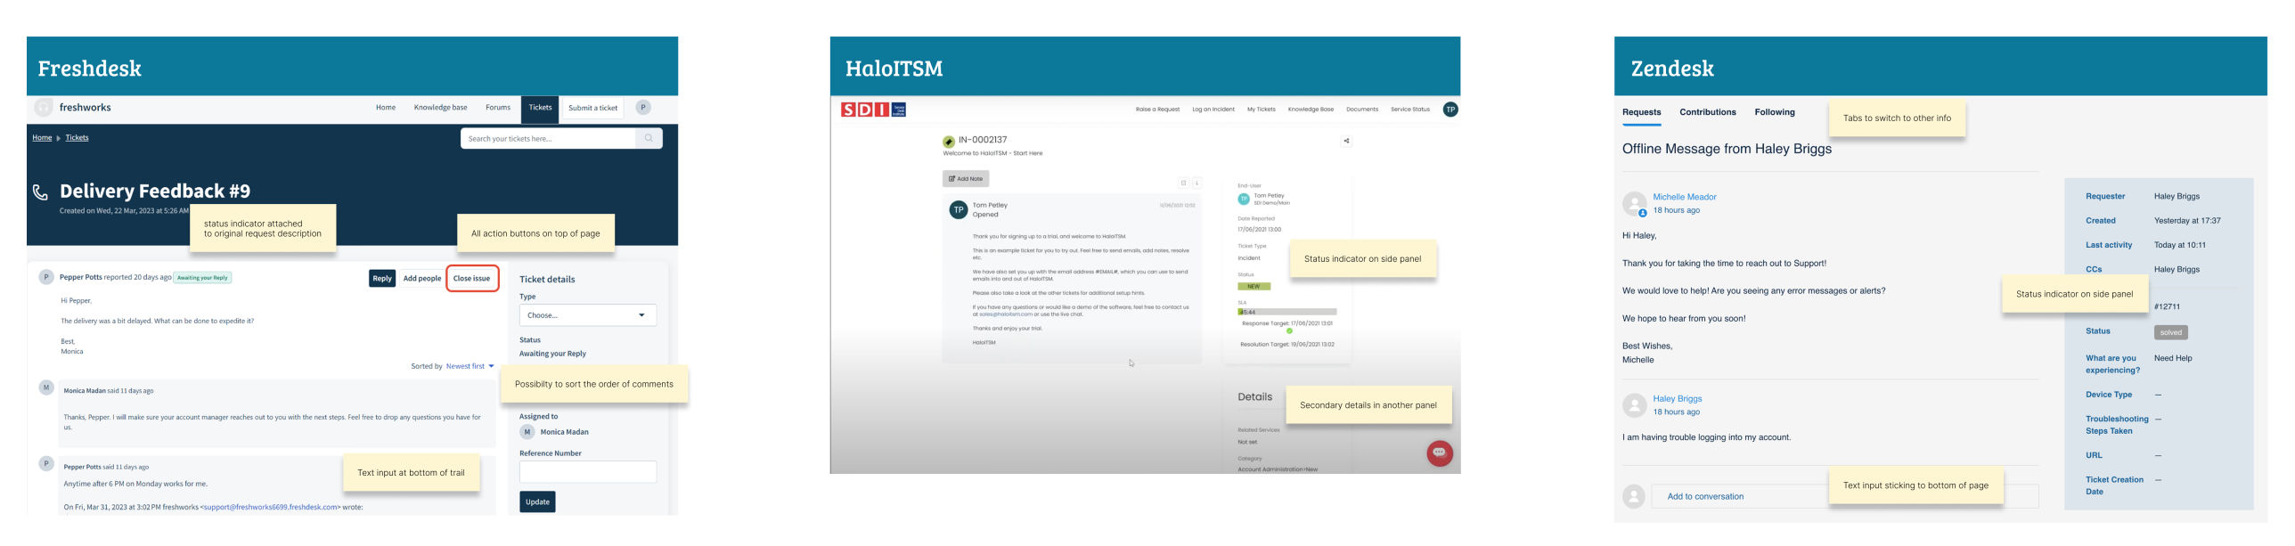Click the Submit a ticket button
Viewport: 2295px width, 546px height.
point(593,108)
